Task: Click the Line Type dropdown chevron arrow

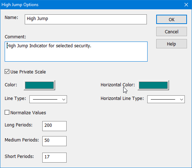Action: (64, 100)
